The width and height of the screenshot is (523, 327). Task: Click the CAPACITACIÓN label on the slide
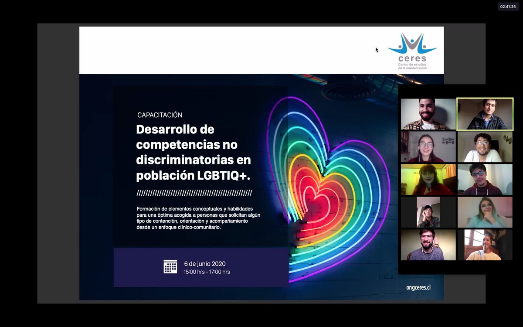(160, 115)
